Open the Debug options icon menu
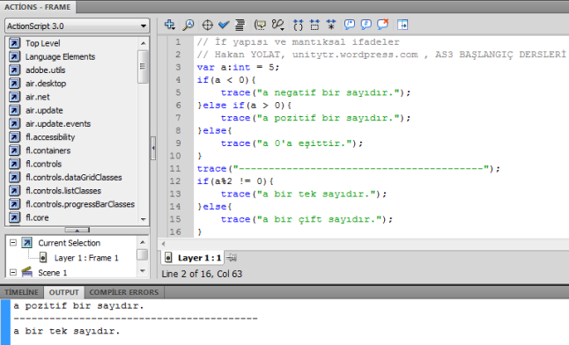Viewport: 569px width, 345px height. click(x=278, y=25)
